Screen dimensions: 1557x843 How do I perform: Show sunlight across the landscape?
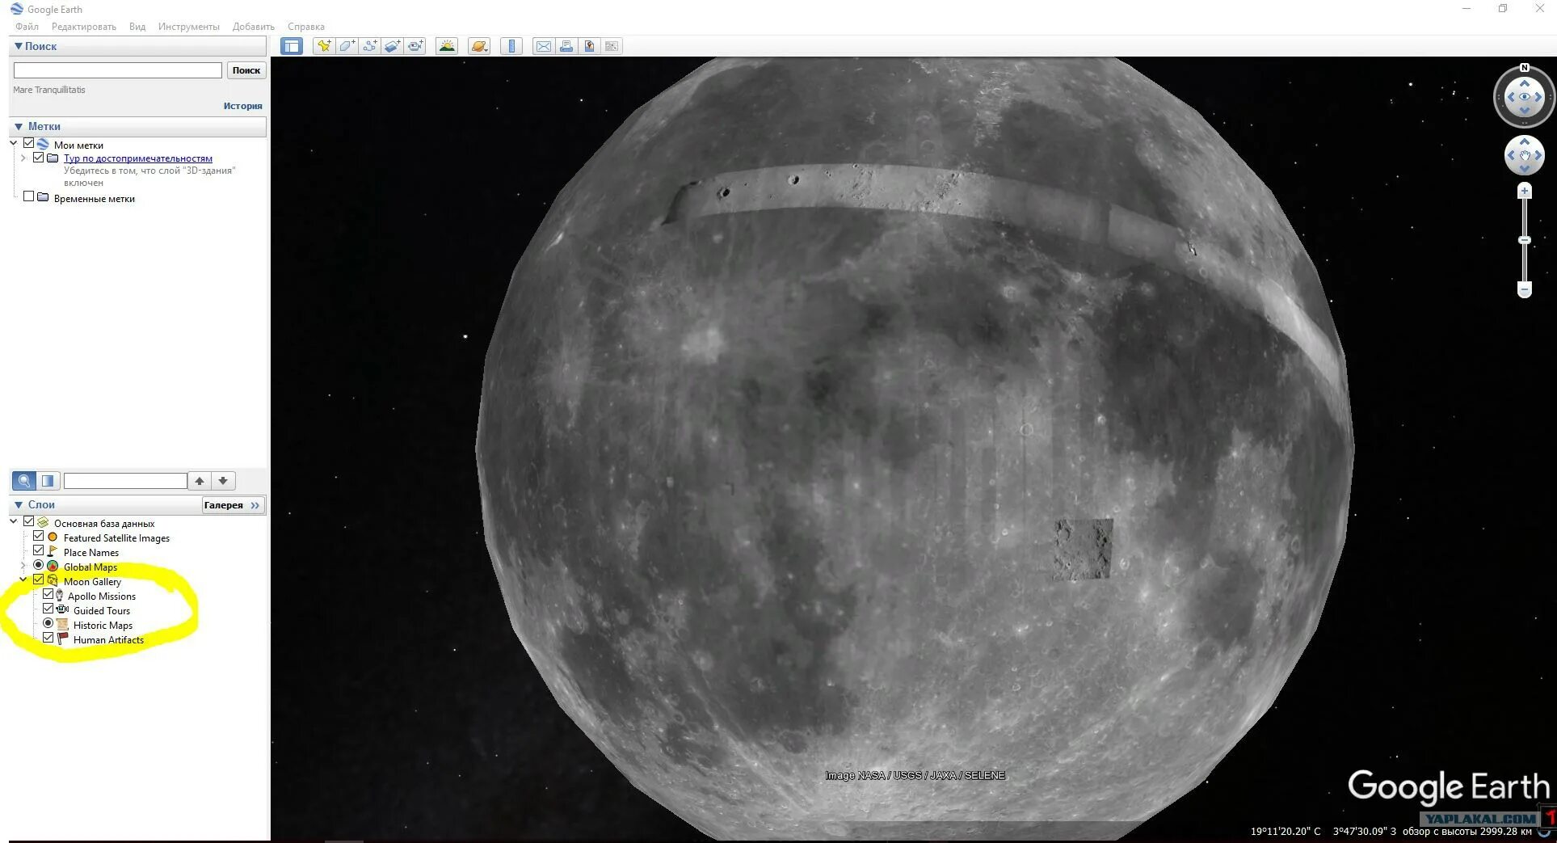pyautogui.click(x=447, y=46)
